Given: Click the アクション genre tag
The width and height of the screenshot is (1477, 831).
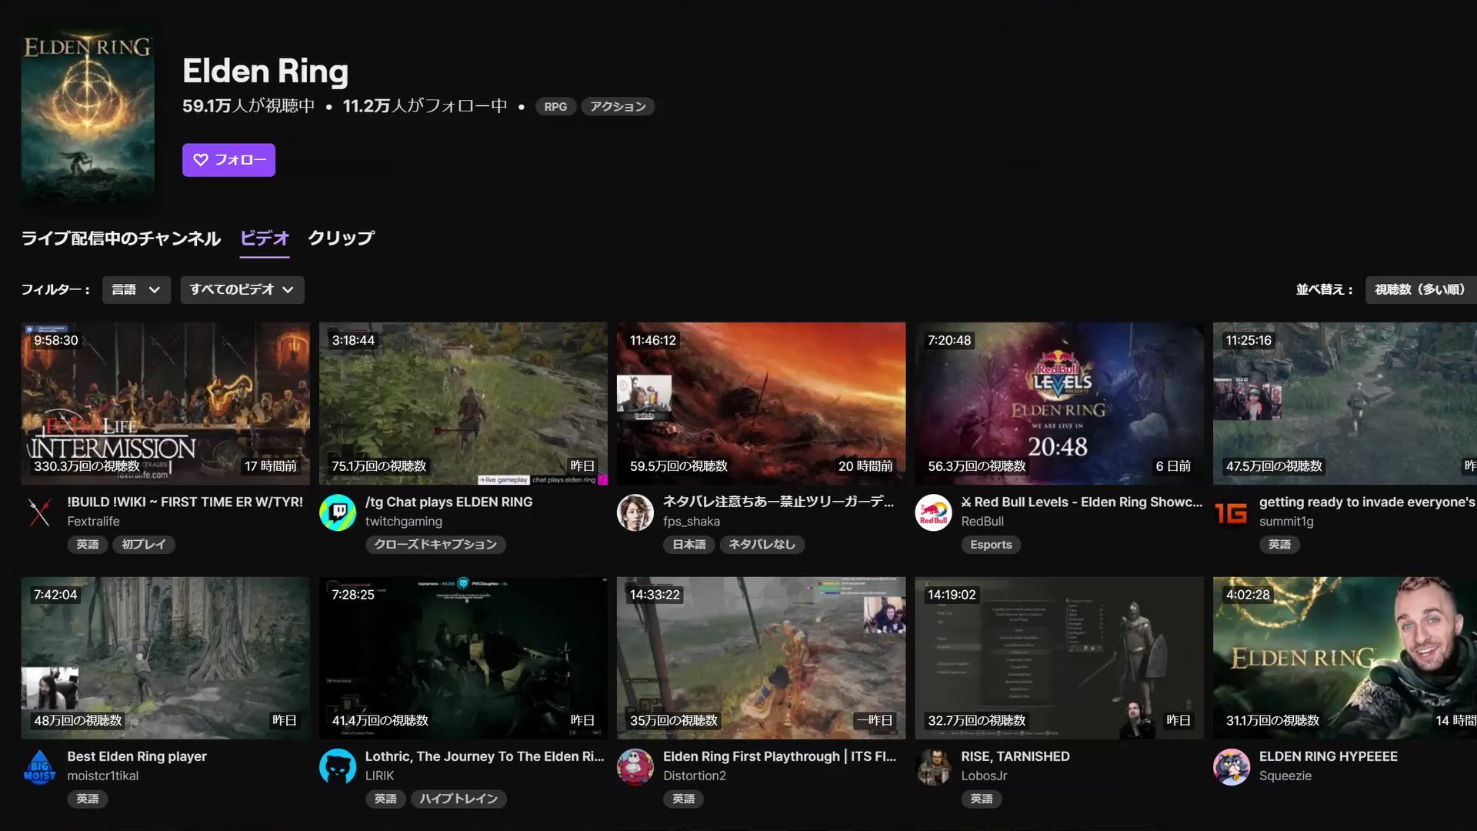Looking at the screenshot, I should click(618, 107).
